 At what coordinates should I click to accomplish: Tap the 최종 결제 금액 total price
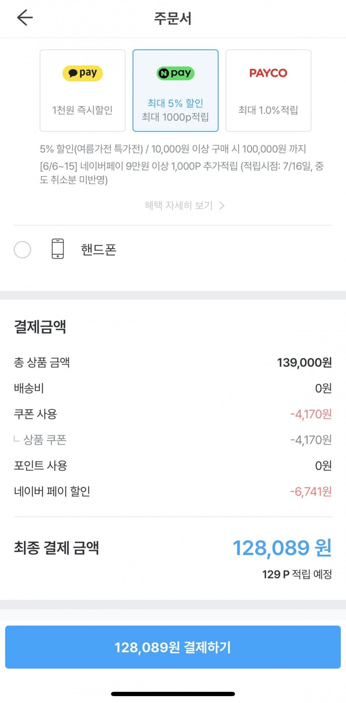[x=282, y=548]
